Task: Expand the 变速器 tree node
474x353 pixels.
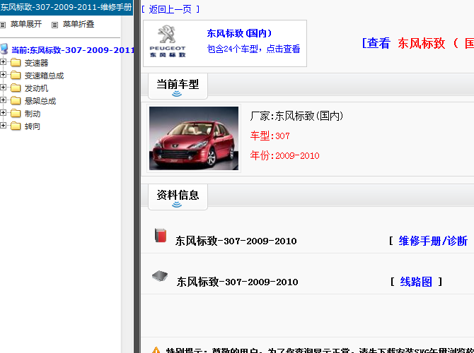Action: click(3, 62)
